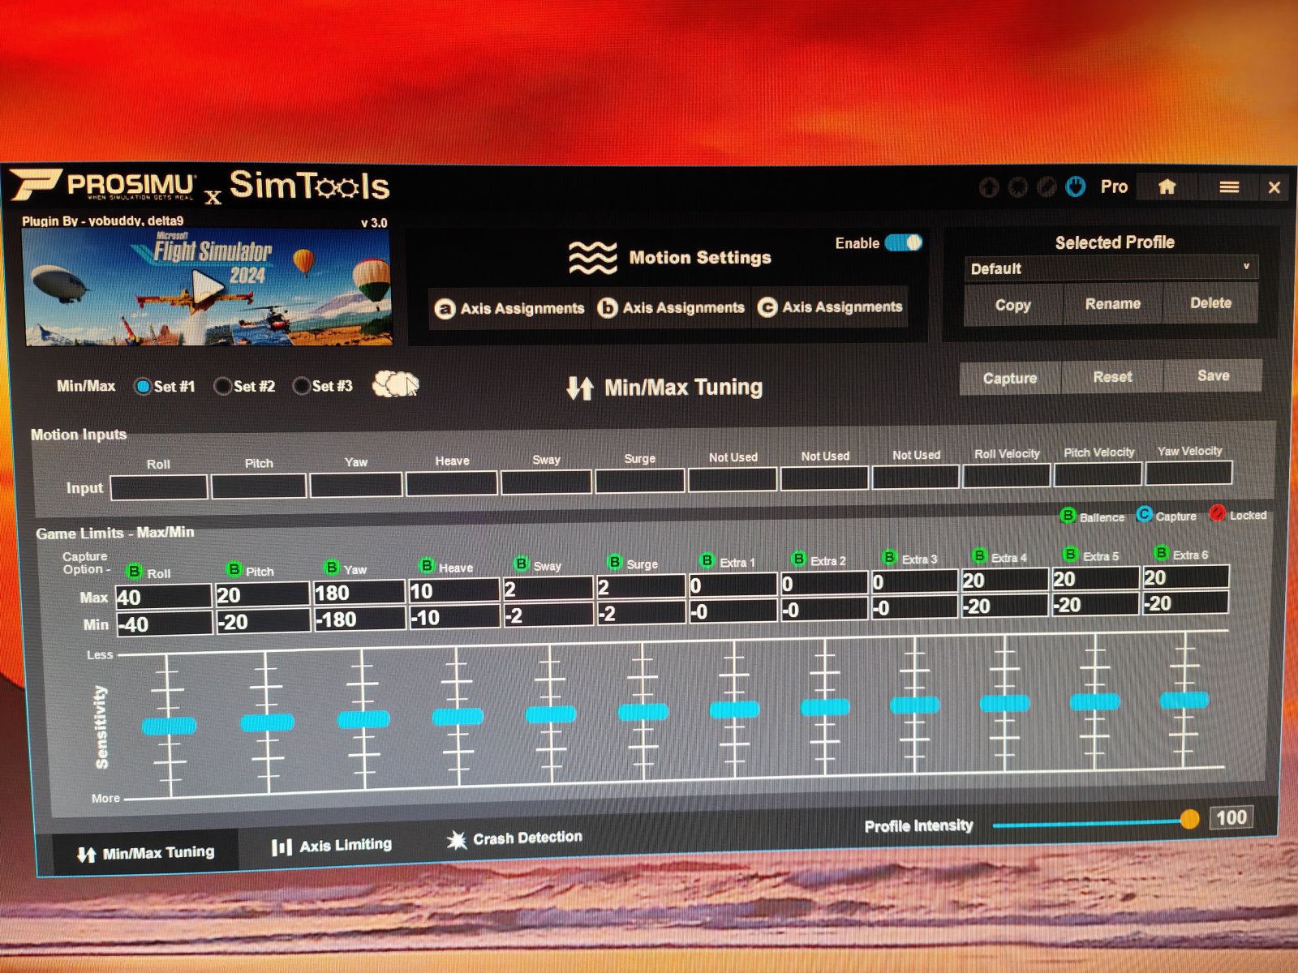Click the Save button
1298x973 pixels.
pos(1213,375)
